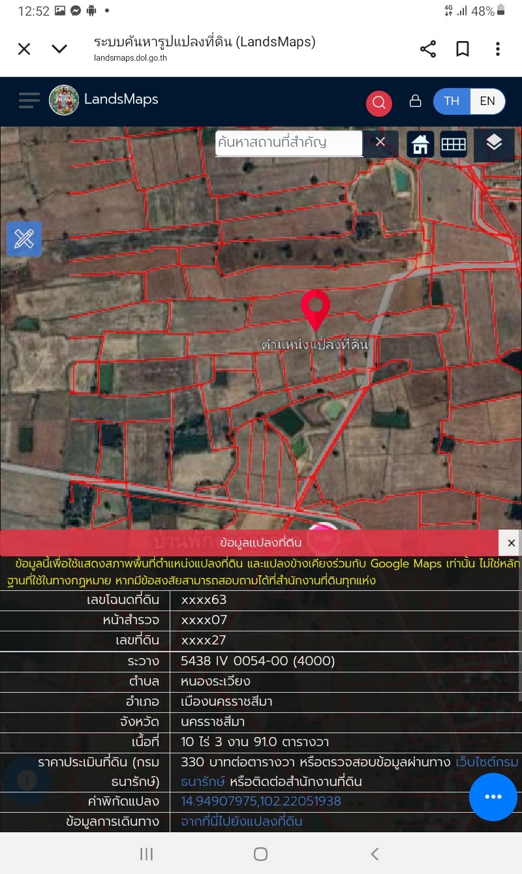This screenshot has height=874, width=522.
Task: Open directions link จากที่นี่ไปยังแปลงที่ดิน
Action: (241, 821)
